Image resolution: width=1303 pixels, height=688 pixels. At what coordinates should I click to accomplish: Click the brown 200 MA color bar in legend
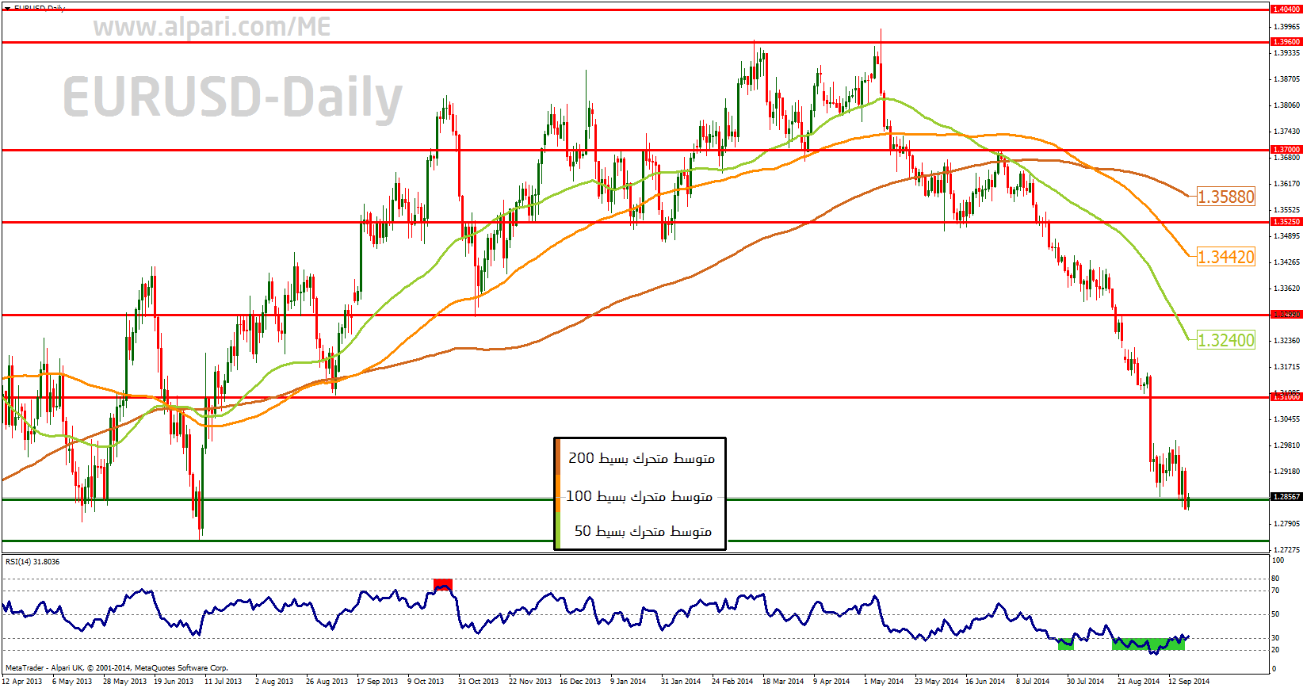[x=557, y=457]
